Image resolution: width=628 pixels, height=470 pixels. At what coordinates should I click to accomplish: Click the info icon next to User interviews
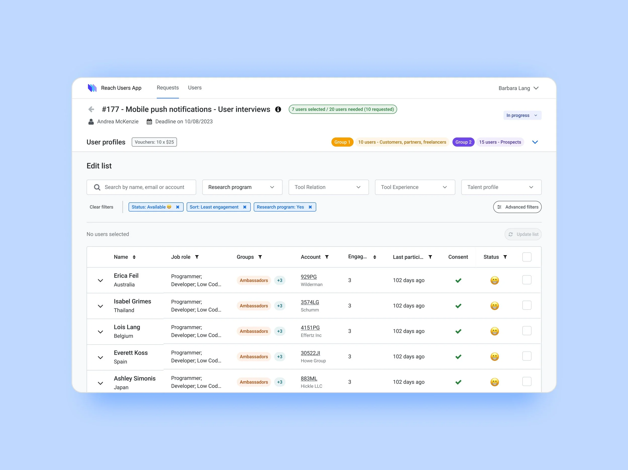pos(278,109)
